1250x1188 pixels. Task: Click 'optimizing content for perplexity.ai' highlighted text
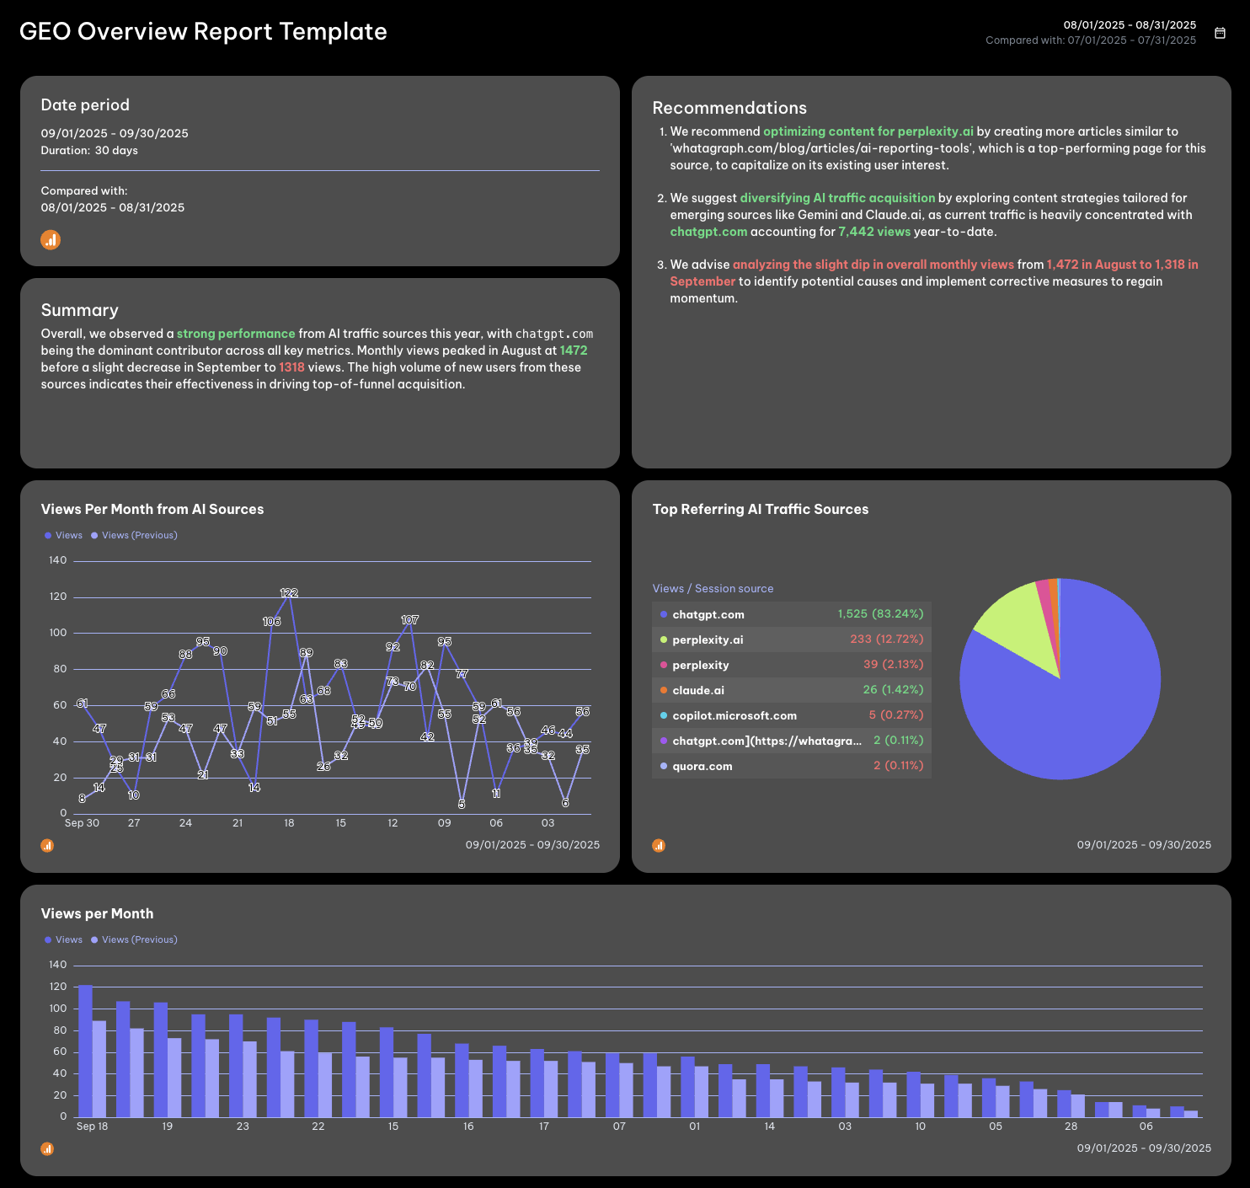click(x=868, y=131)
